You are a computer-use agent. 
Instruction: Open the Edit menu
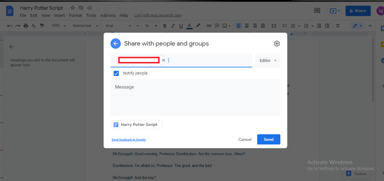(34, 15)
